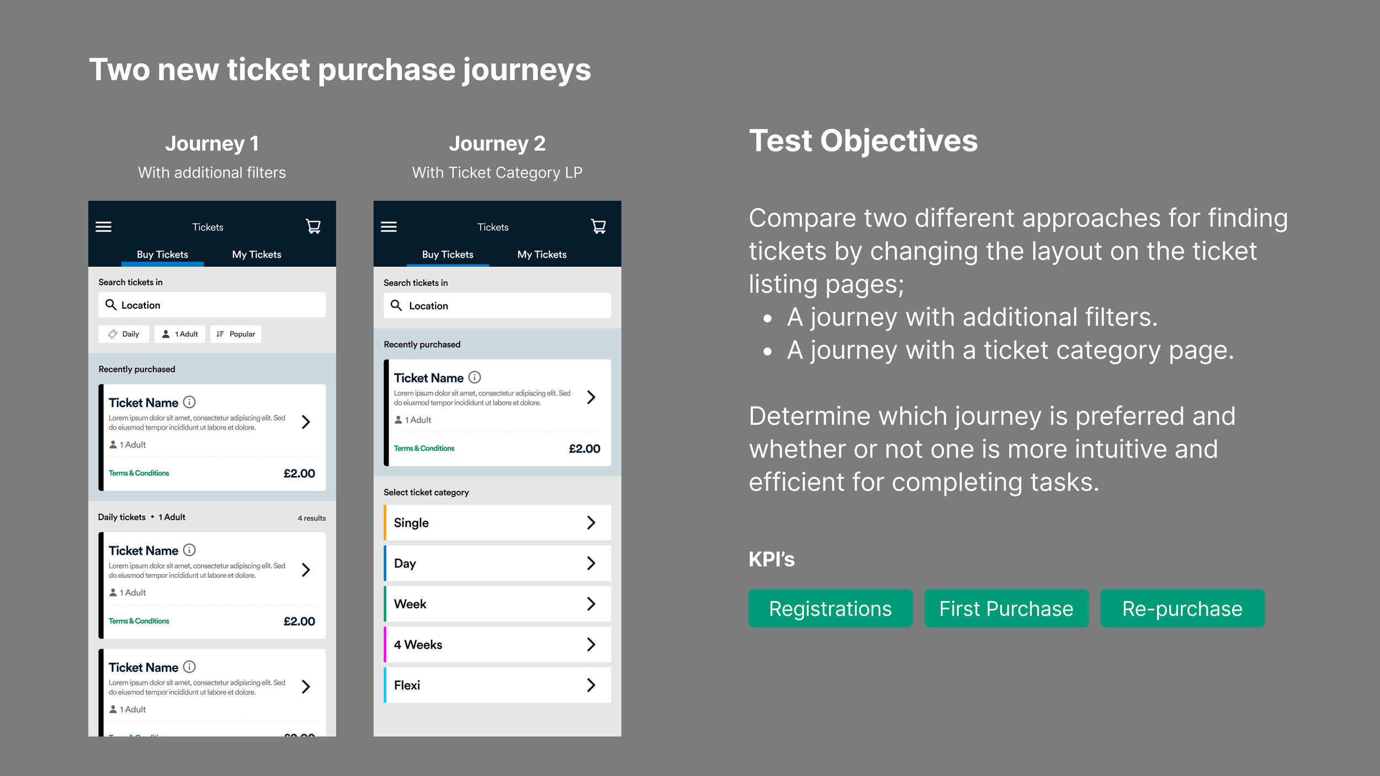
Task: Click the First Purchase KPI button
Action: (x=1006, y=608)
